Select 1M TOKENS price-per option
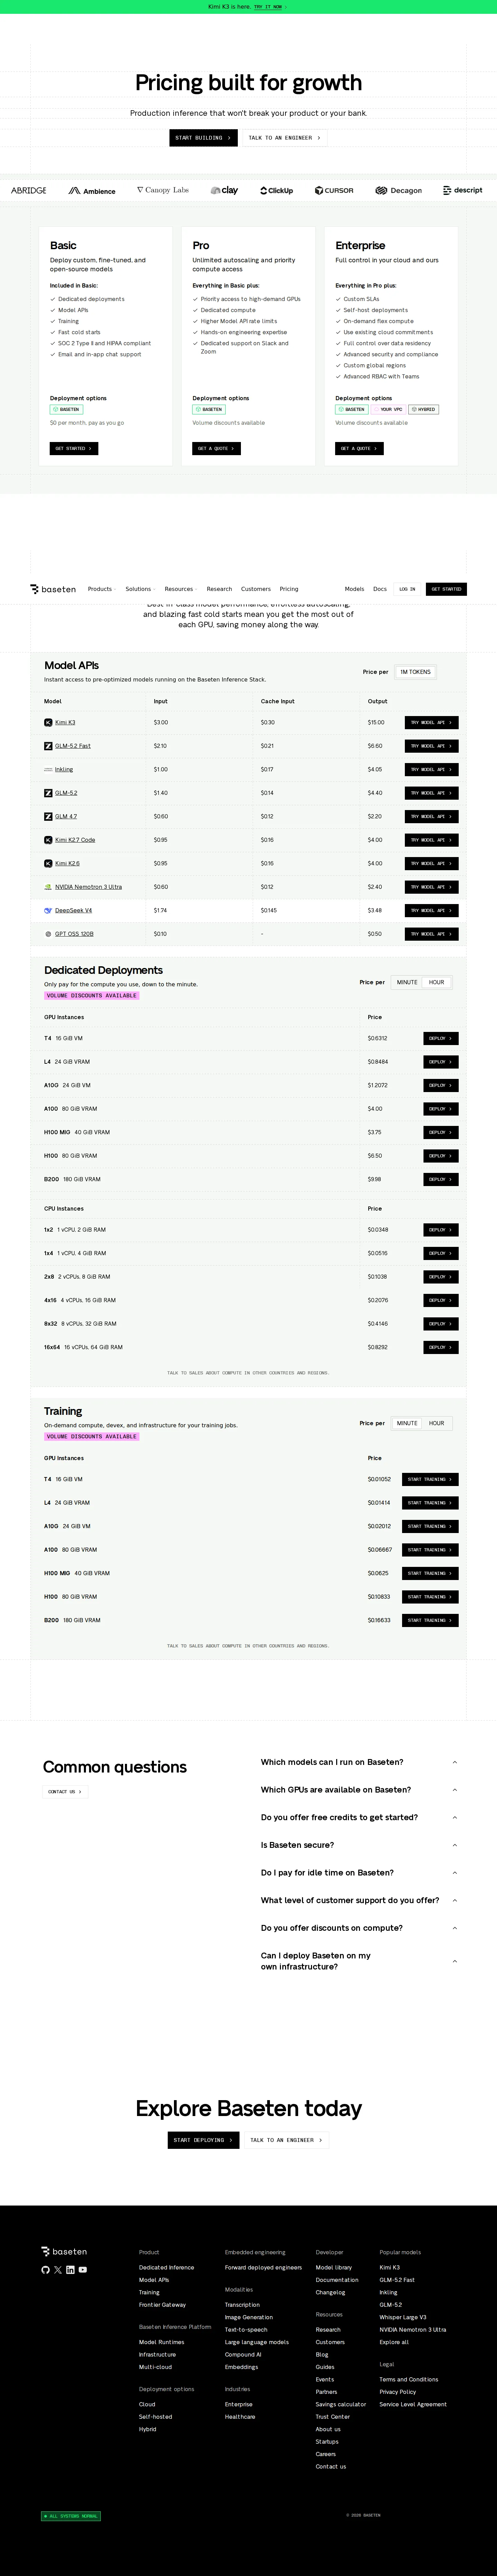Screen dimensions: 497x2576 pyautogui.click(x=415, y=672)
